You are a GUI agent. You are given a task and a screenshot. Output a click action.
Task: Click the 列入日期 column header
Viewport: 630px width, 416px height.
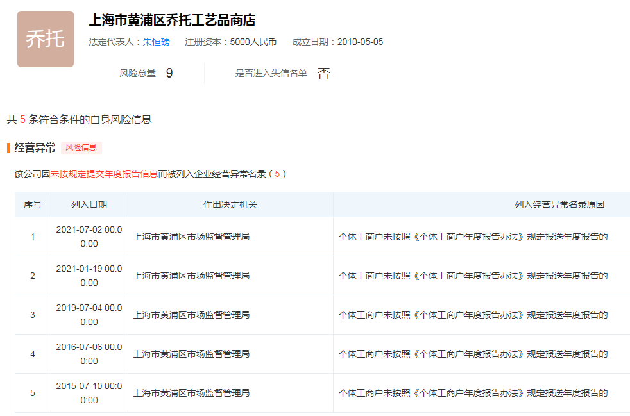[x=89, y=204]
